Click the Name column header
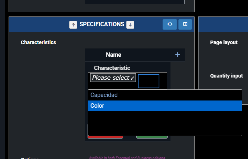This screenshot has height=159, width=248. click(x=113, y=55)
